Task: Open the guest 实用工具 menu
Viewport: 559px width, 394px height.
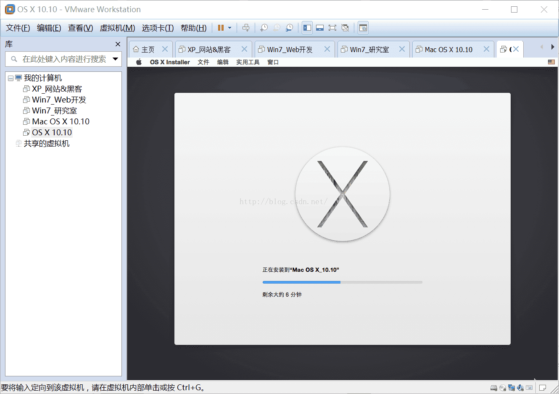Action: pyautogui.click(x=248, y=62)
